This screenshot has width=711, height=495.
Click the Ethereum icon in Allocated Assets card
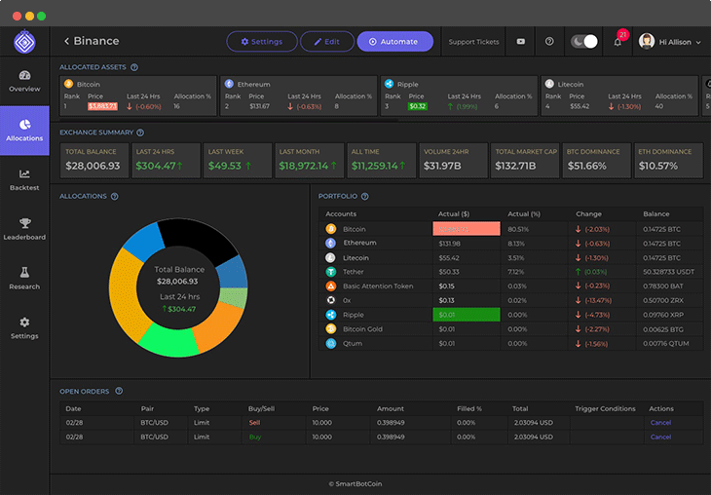229,84
